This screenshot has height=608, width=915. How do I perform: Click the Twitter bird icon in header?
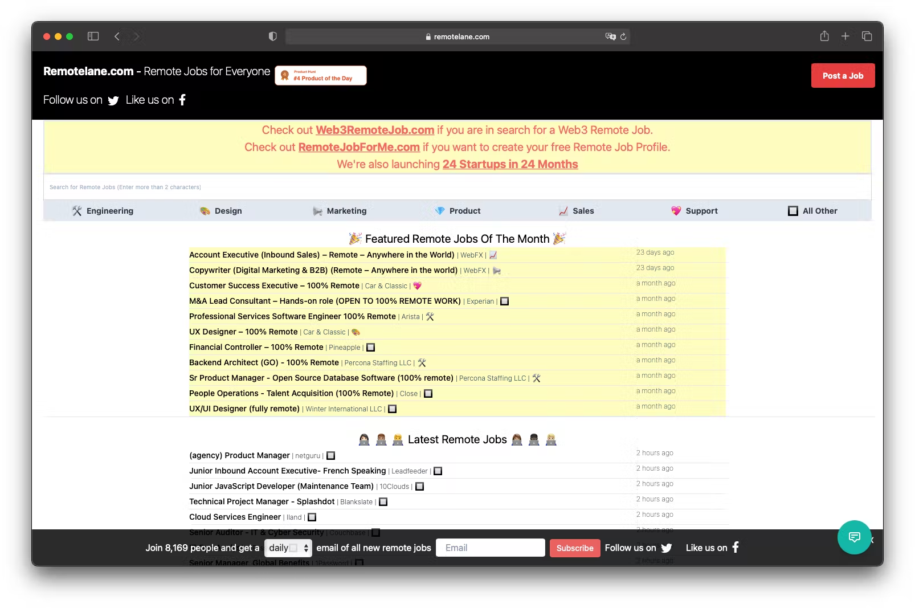[x=113, y=100]
